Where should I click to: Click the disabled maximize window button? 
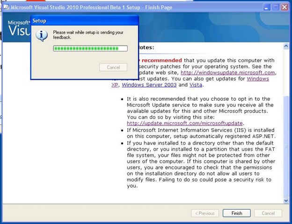[276, 7]
